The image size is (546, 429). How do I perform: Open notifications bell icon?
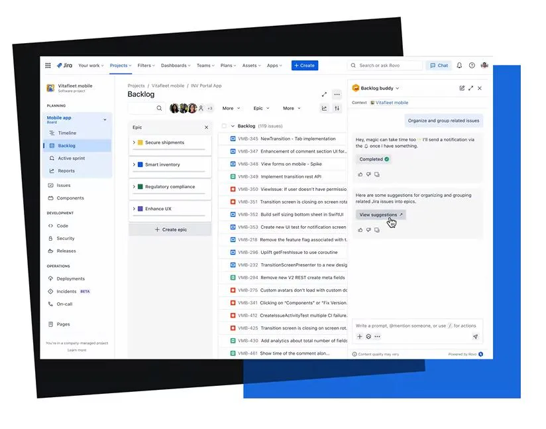pyautogui.click(x=459, y=66)
